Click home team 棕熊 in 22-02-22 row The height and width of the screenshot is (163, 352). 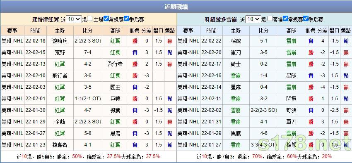236,41
